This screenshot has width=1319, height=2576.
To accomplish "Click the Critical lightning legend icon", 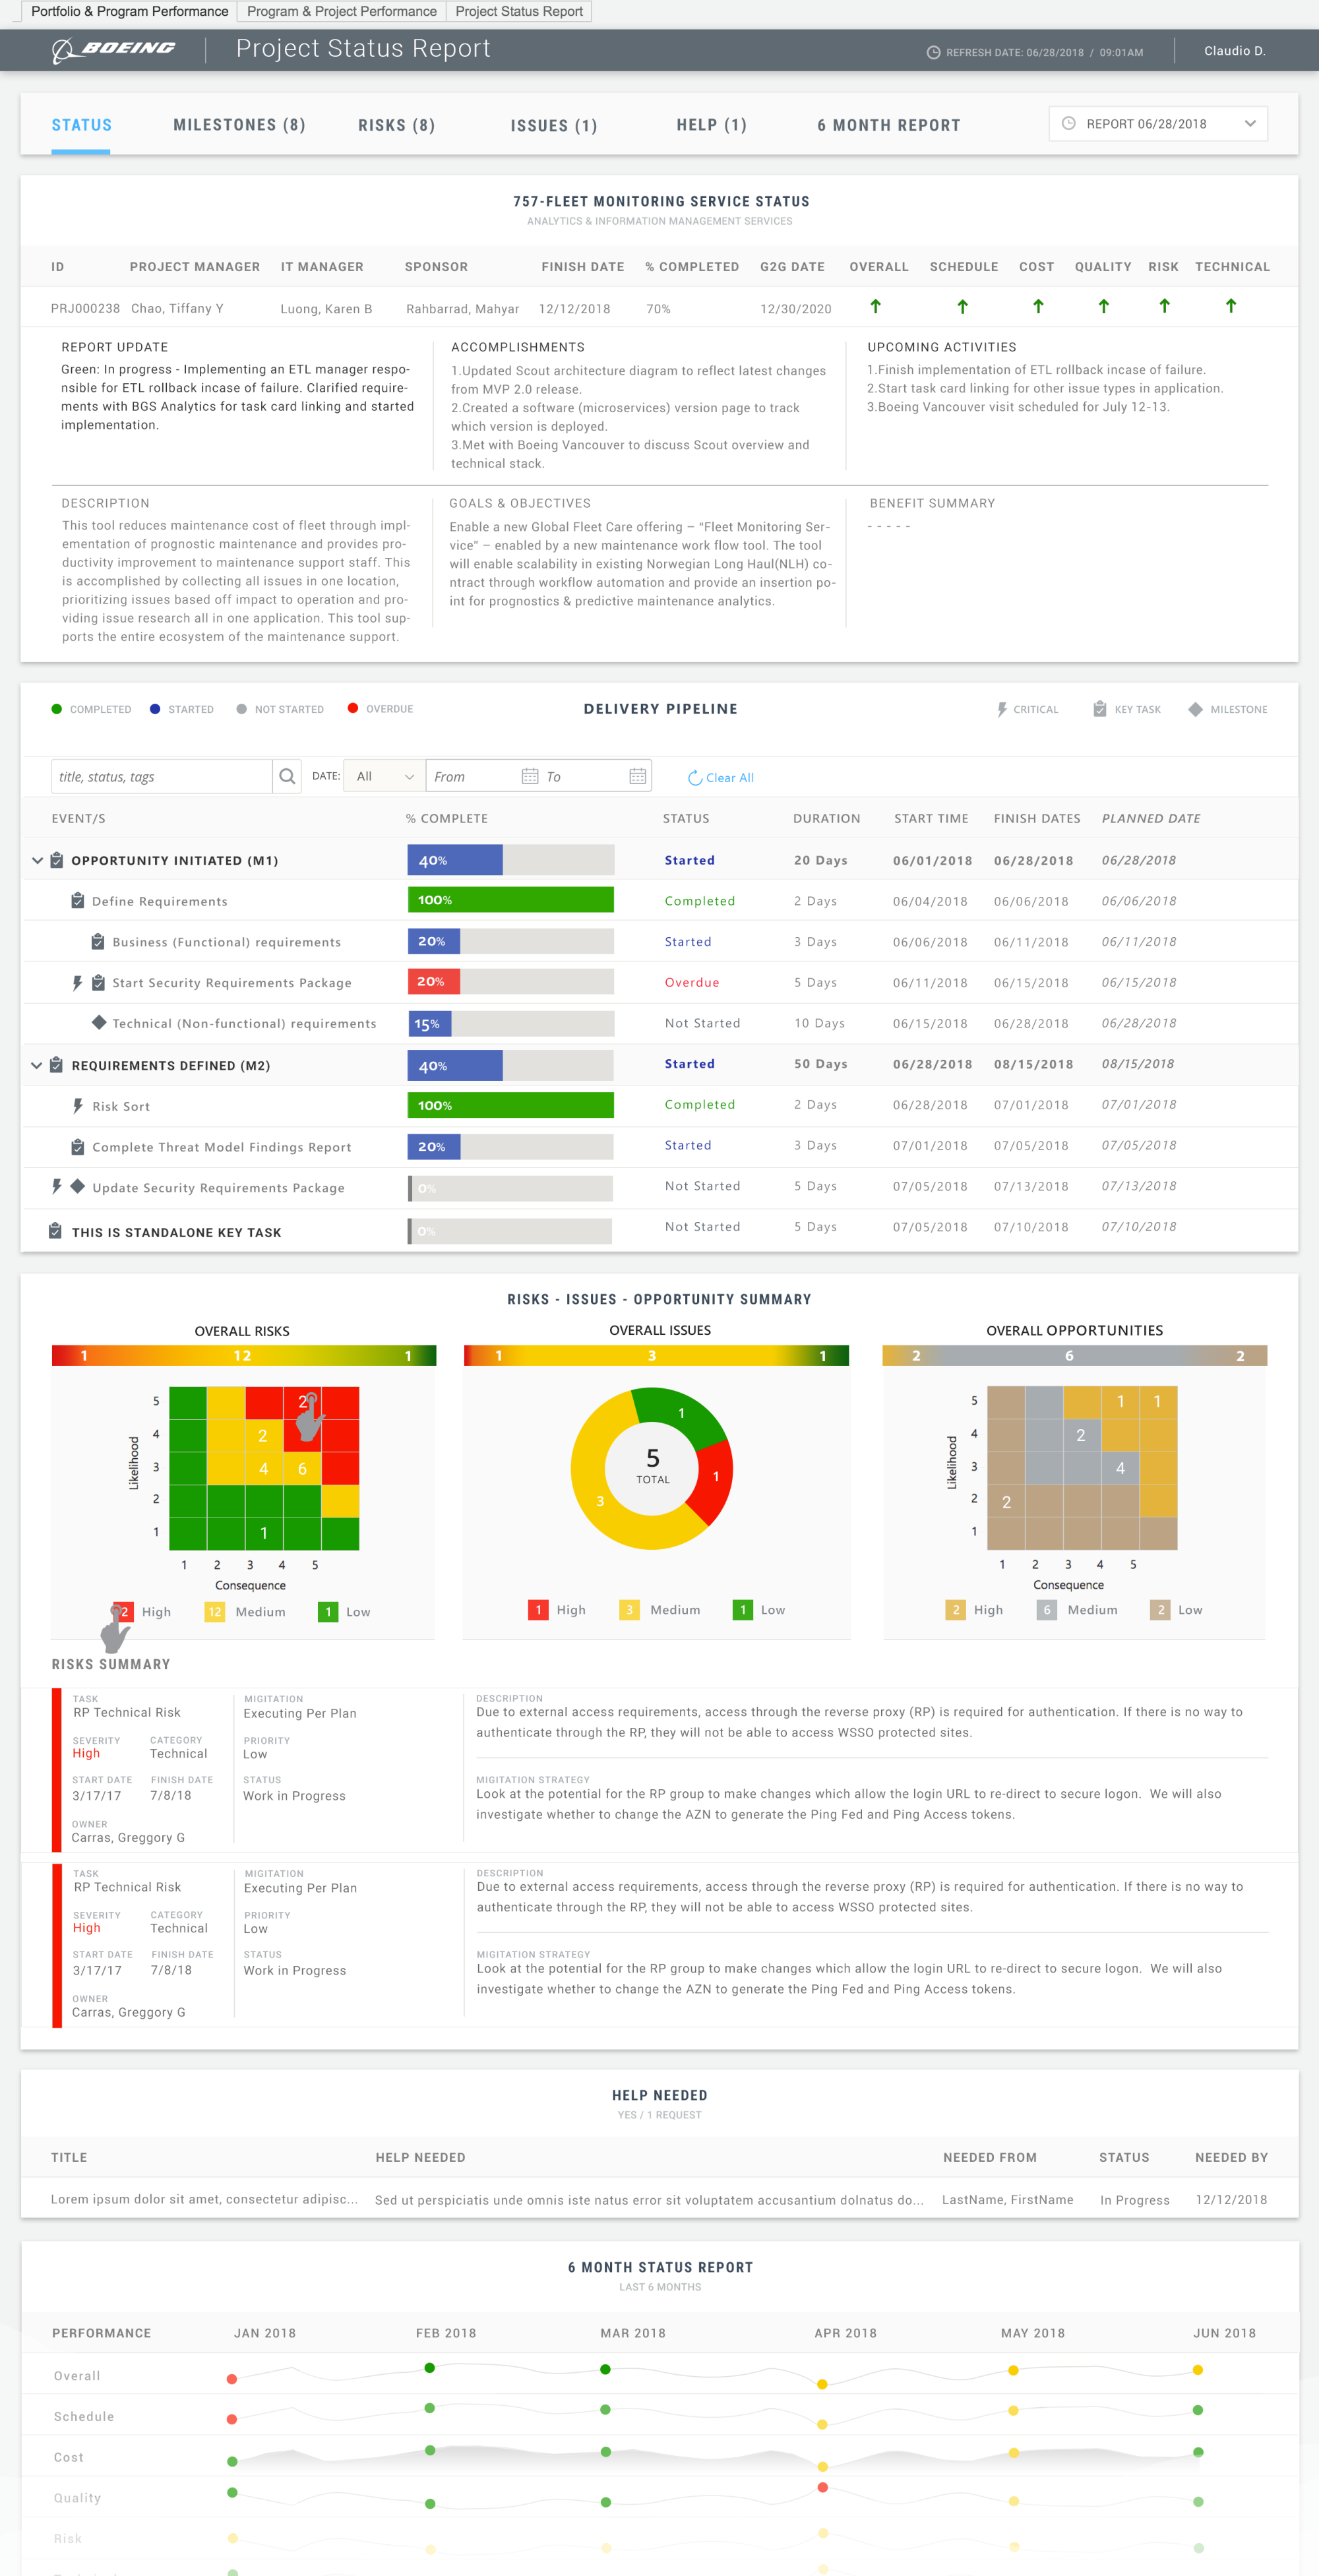I will (1001, 709).
